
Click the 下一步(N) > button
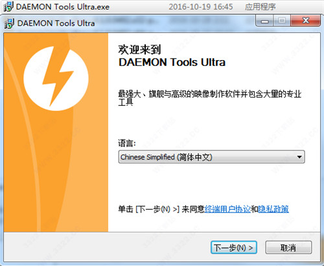(x=234, y=247)
